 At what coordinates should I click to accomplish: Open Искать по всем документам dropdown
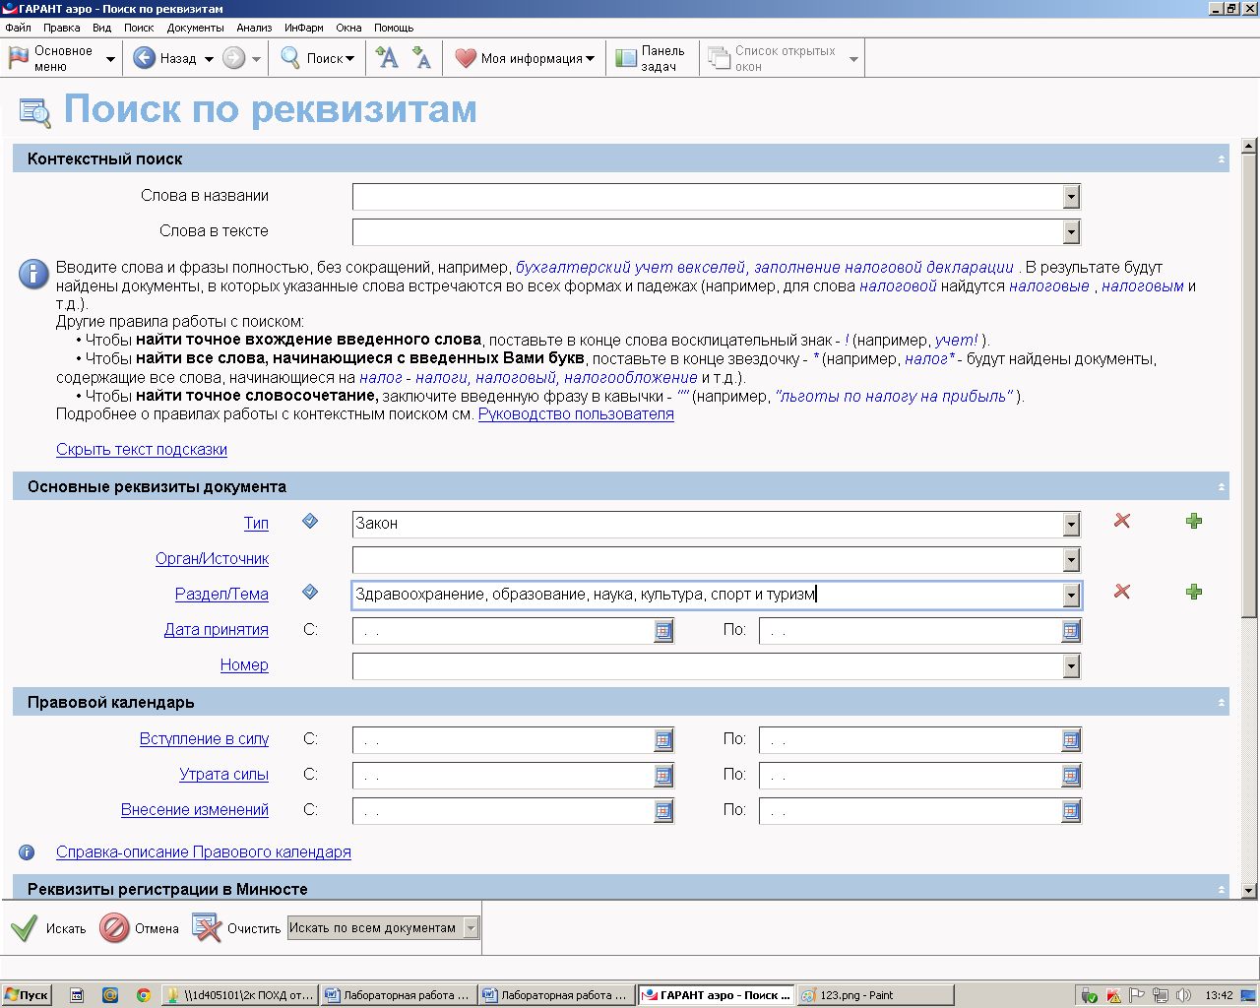coord(471,928)
